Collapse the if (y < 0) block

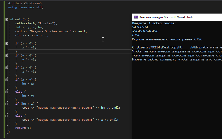coord(7,55)
